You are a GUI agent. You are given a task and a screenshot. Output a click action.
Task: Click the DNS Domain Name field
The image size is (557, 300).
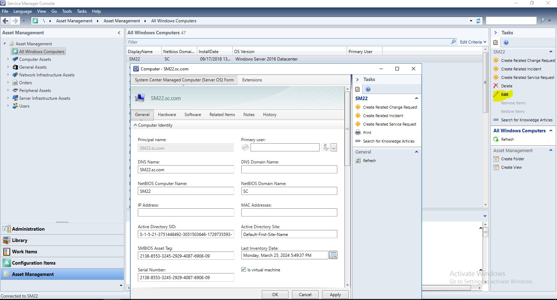[x=289, y=169]
